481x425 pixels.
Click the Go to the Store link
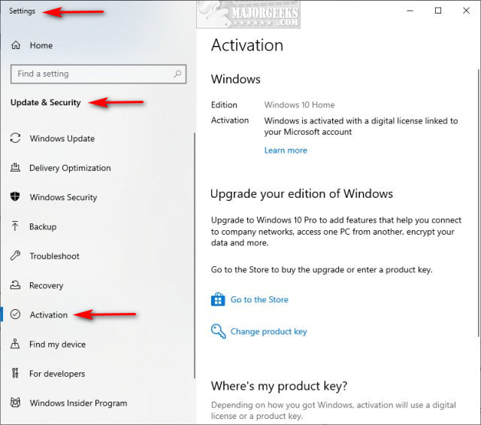tap(259, 299)
